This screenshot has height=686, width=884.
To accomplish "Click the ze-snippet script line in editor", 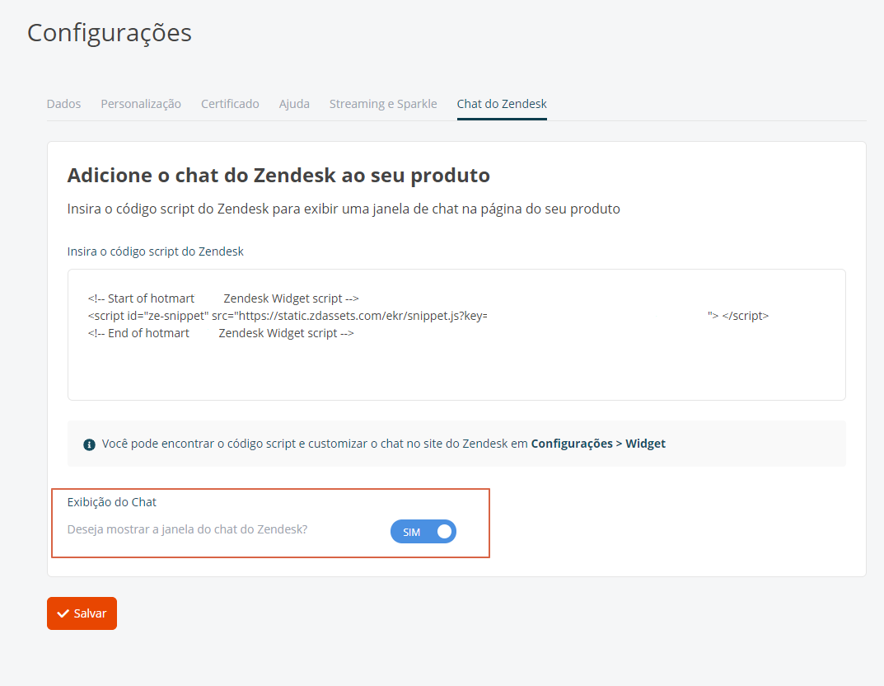I will coord(428,316).
